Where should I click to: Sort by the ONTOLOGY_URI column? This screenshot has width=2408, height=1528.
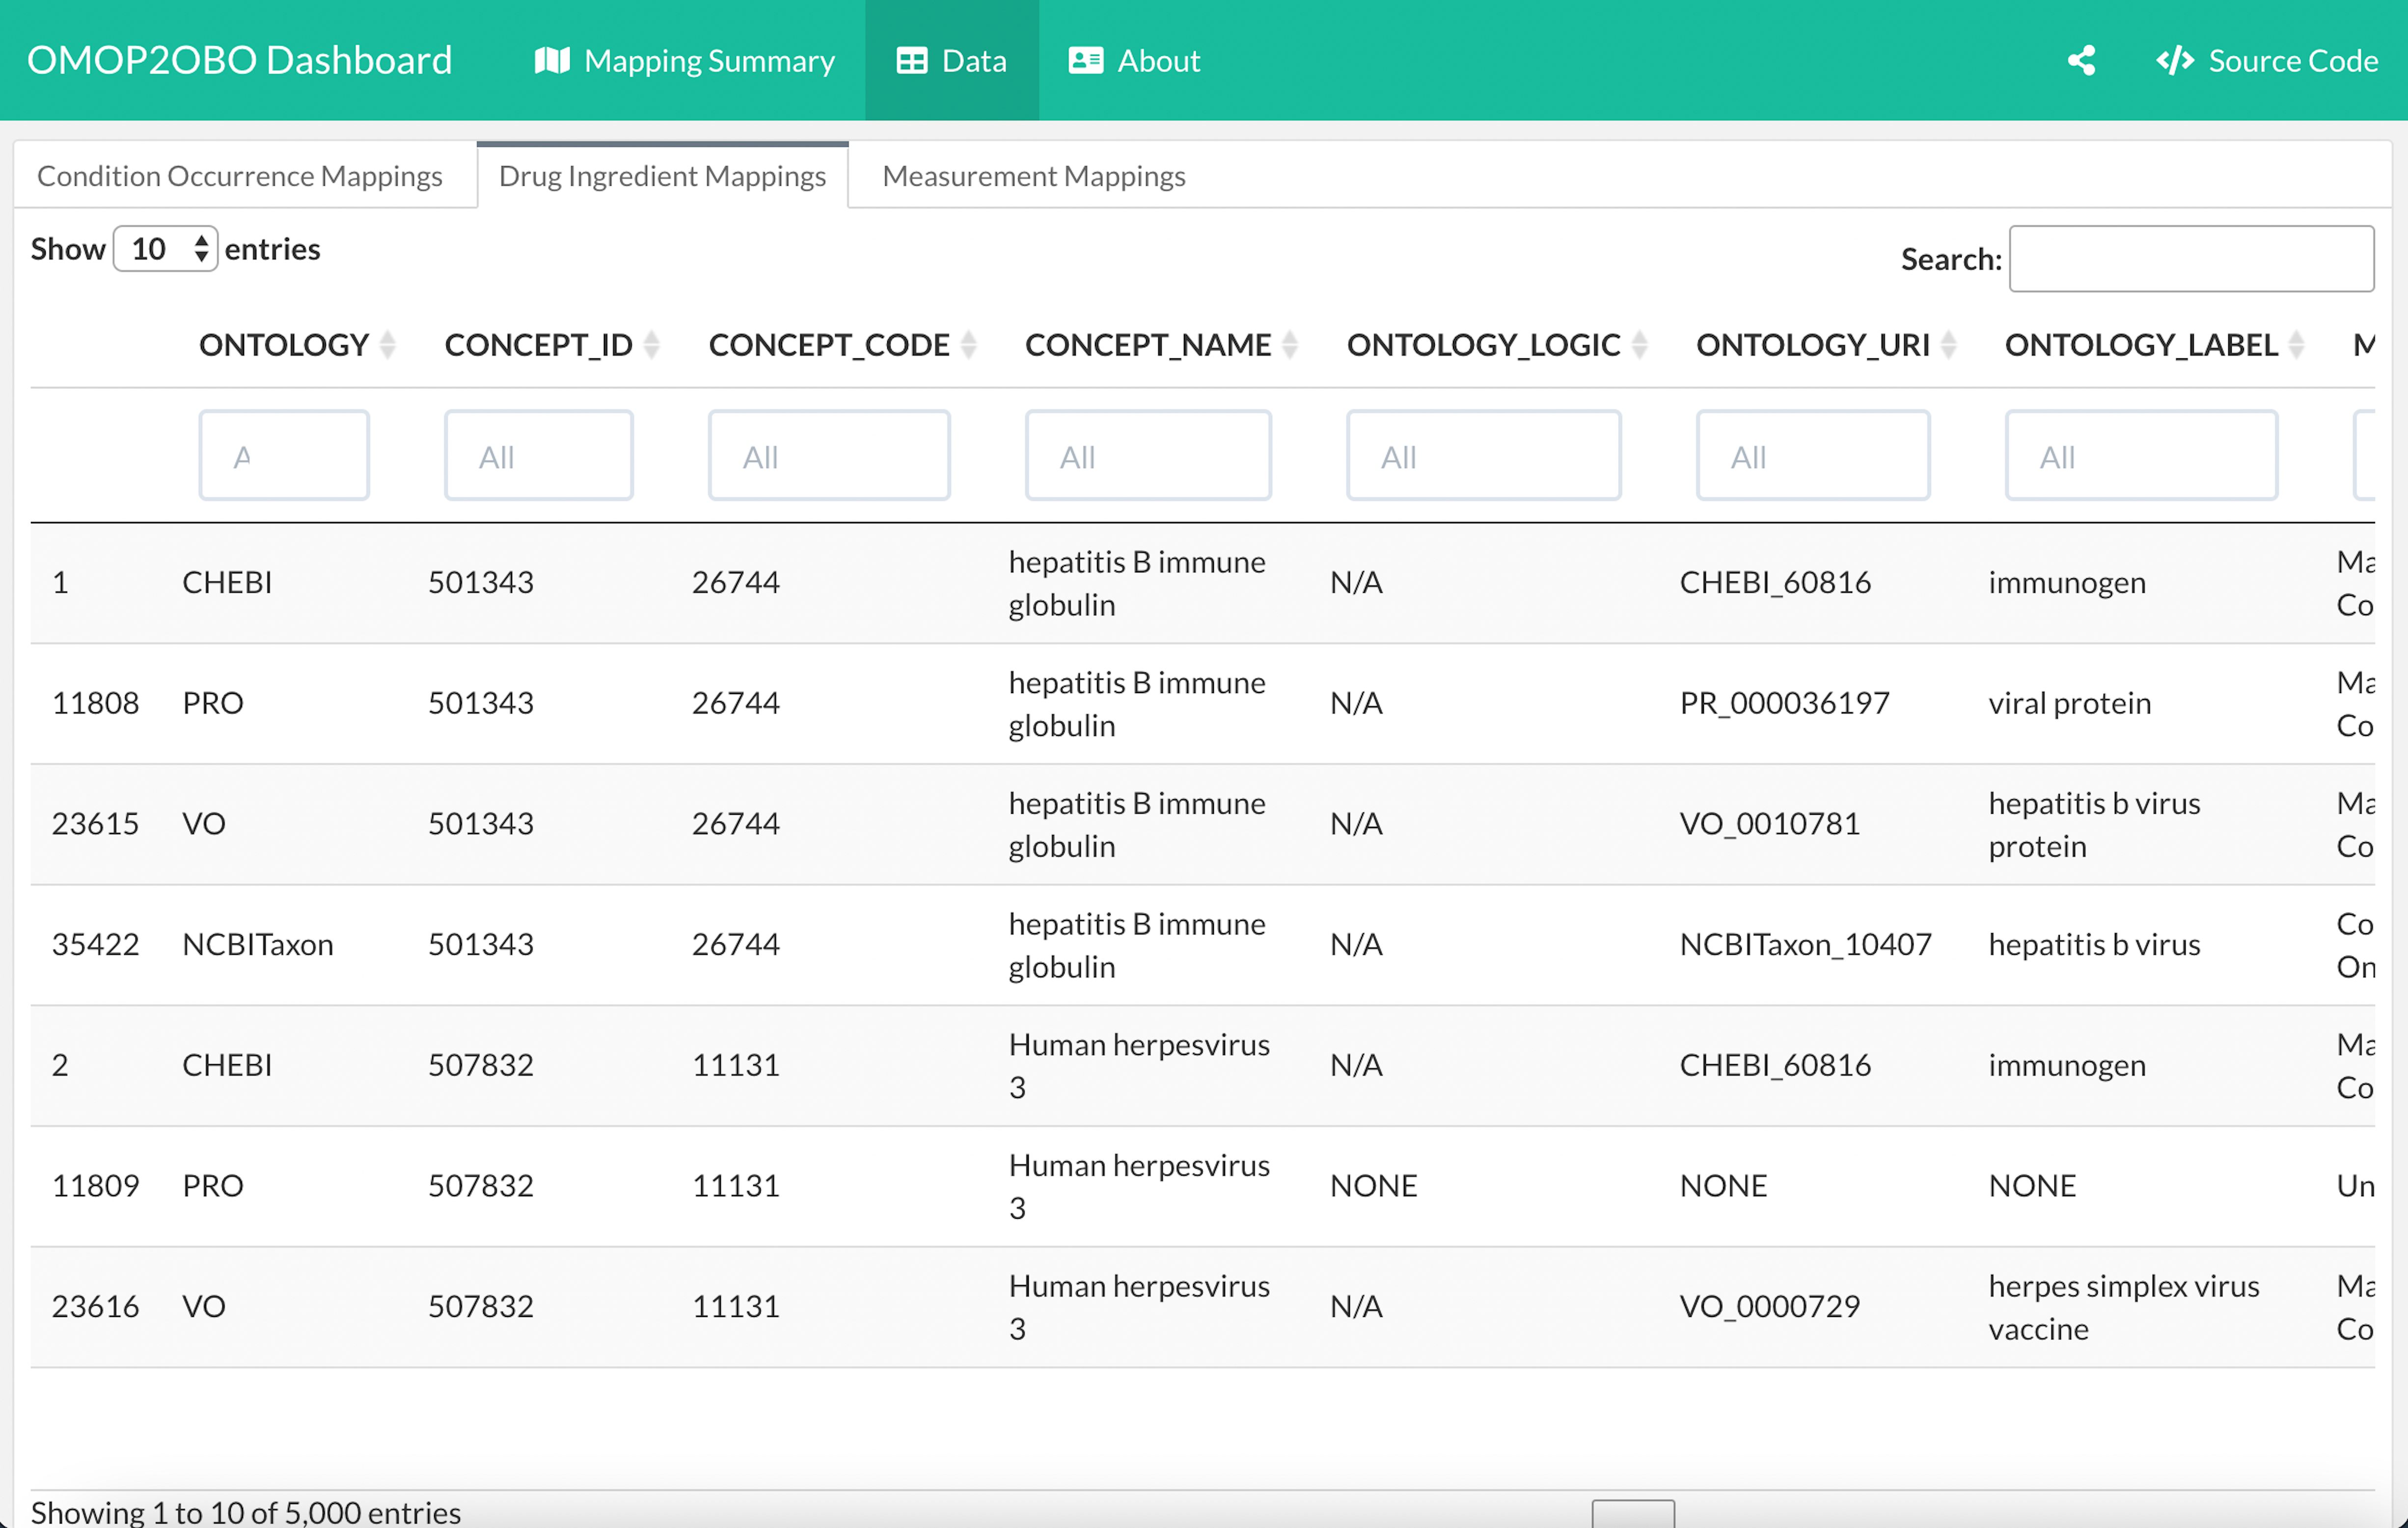[1826, 345]
